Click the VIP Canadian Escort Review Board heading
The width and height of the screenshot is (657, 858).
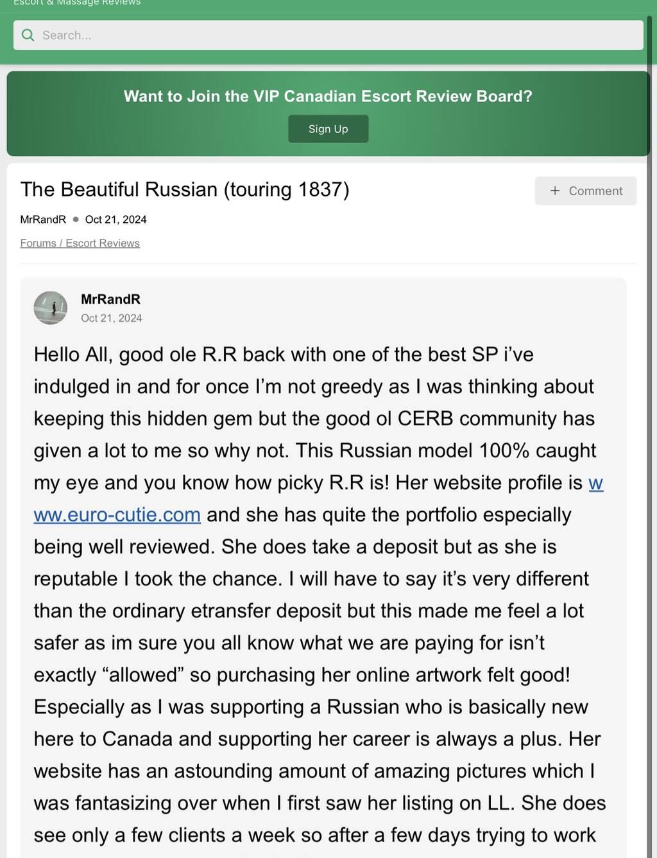328,96
